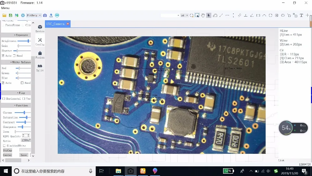Viewport: 312px width, 176px height.
Task: Collapse the White Balance section
Action: point(16,63)
